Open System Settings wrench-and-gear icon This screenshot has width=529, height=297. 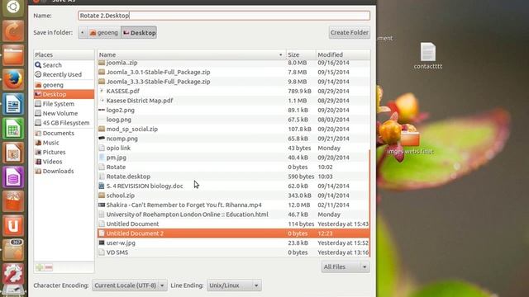point(13,273)
